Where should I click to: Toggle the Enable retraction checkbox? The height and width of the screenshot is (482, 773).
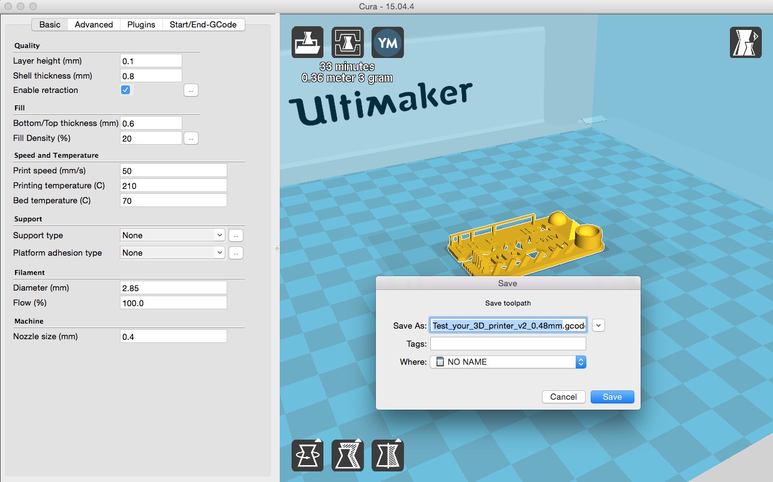(x=126, y=90)
